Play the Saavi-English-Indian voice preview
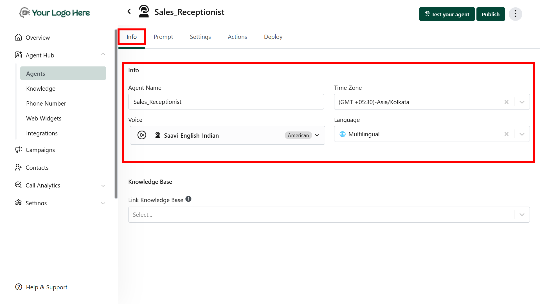The image size is (540, 304). coord(142,135)
